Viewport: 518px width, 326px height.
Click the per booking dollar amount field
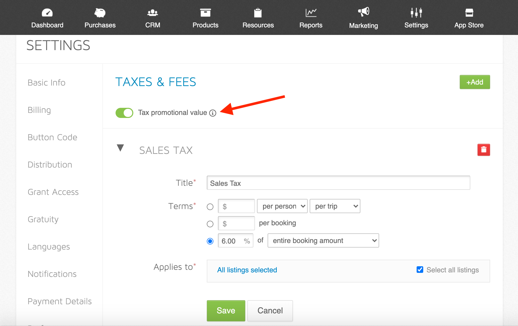pyautogui.click(x=236, y=223)
